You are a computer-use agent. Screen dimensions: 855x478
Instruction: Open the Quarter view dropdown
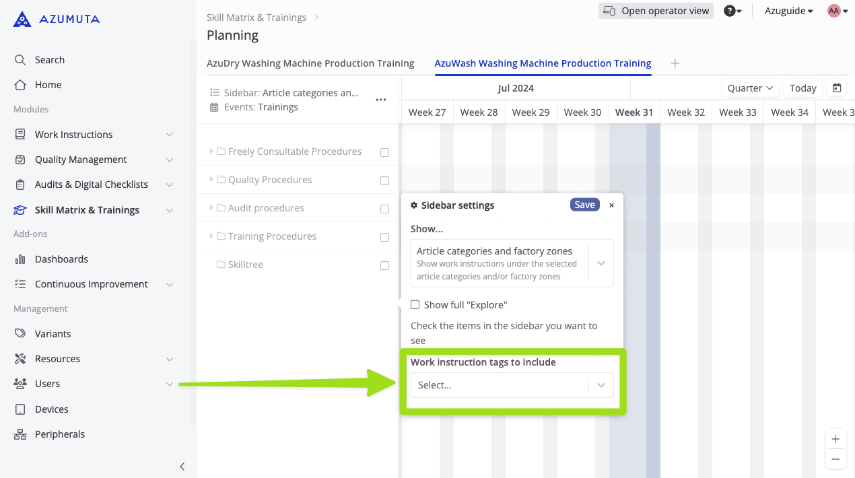click(x=750, y=88)
